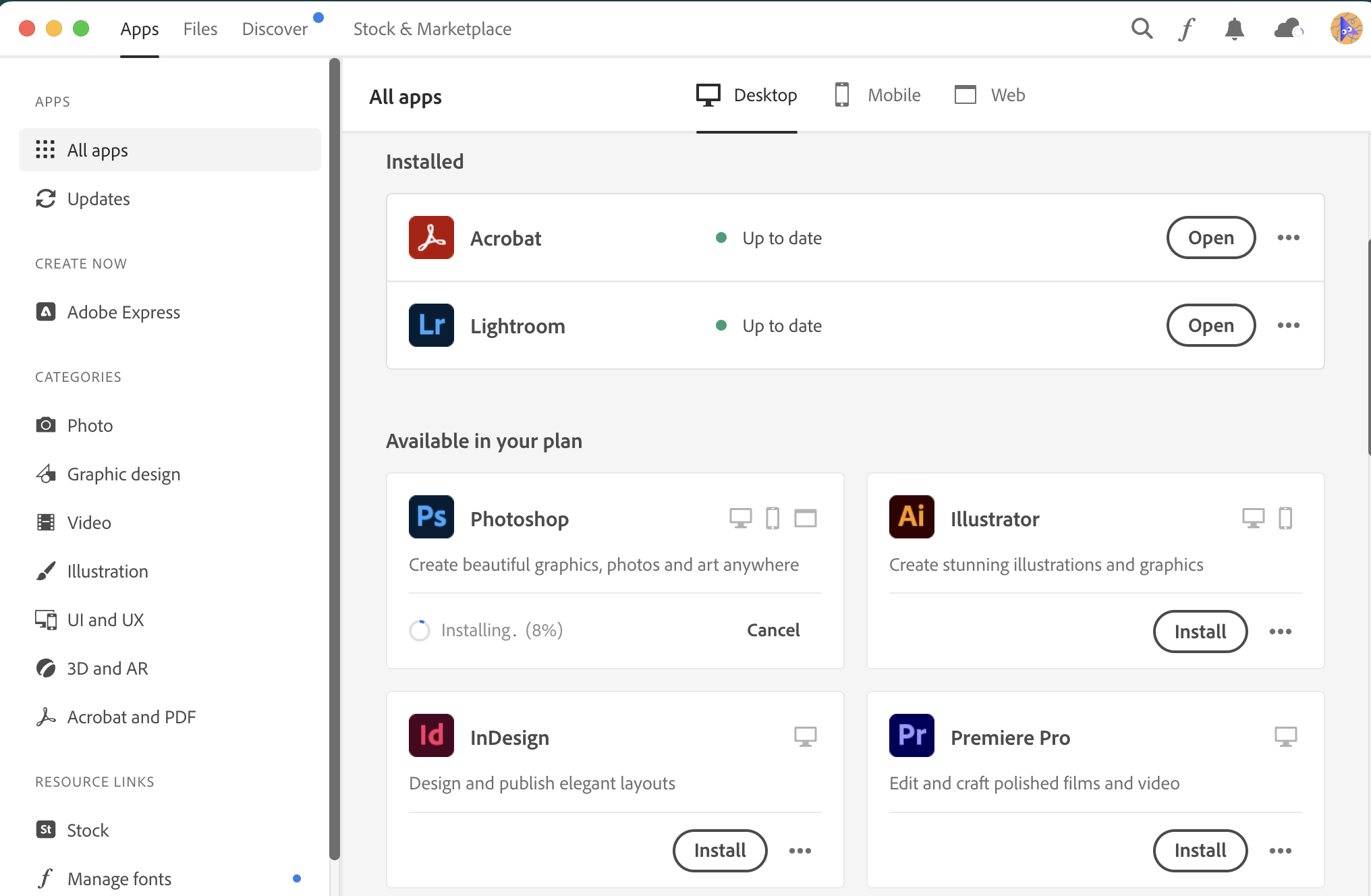Image resolution: width=1371 pixels, height=896 pixels.
Task: Open the notifications bell
Action: [x=1234, y=29]
